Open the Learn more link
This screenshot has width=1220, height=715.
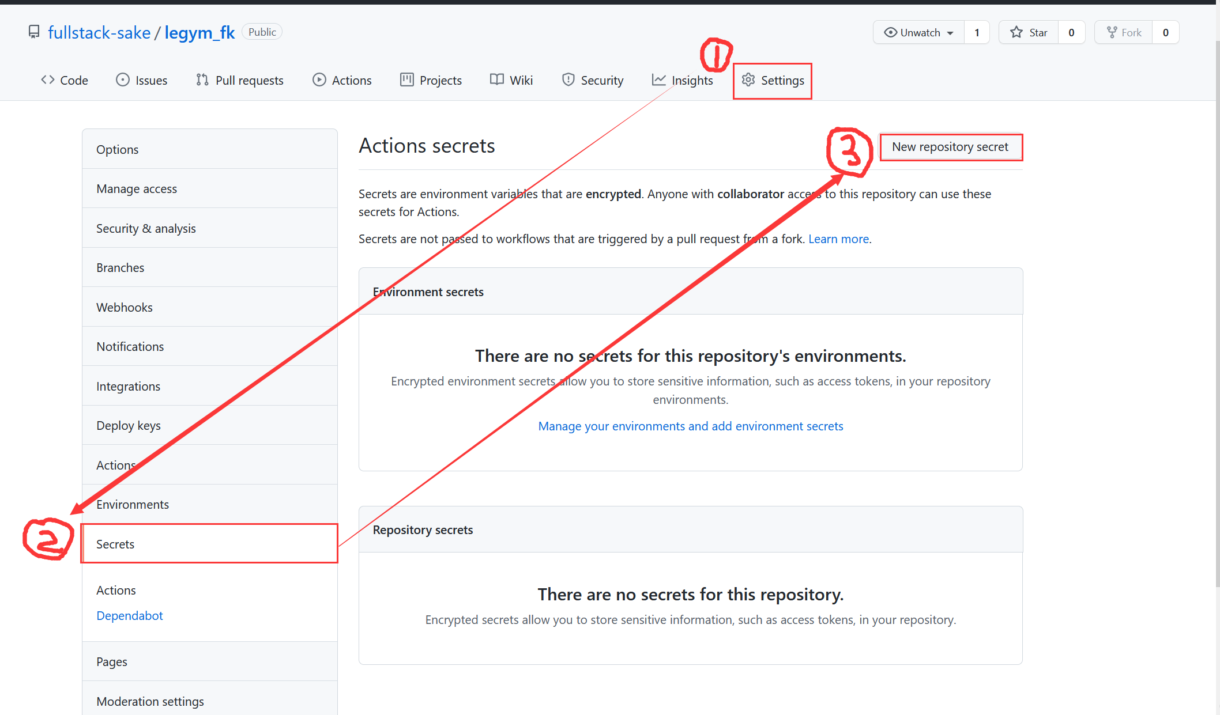(838, 239)
